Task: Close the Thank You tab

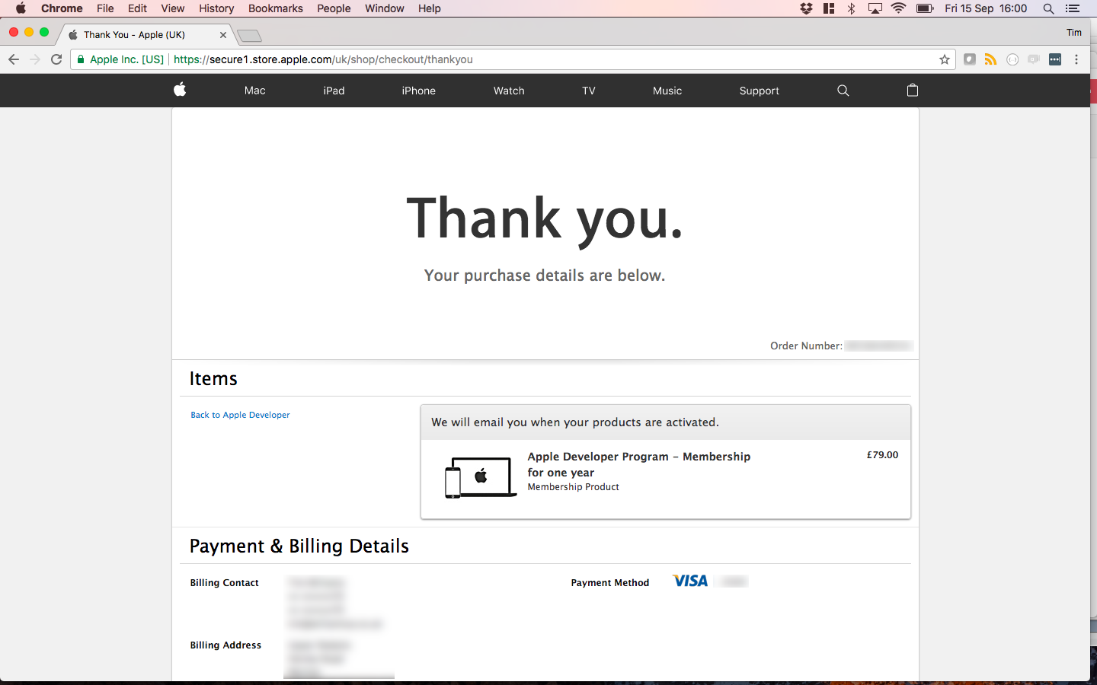Action: 223,35
